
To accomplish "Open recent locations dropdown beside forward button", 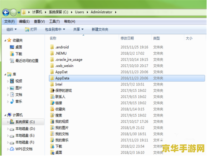I will click(x=19, y=13).
